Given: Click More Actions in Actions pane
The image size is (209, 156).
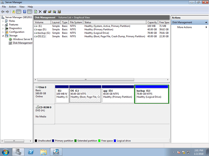Looking at the screenshot, I should coord(185,27).
